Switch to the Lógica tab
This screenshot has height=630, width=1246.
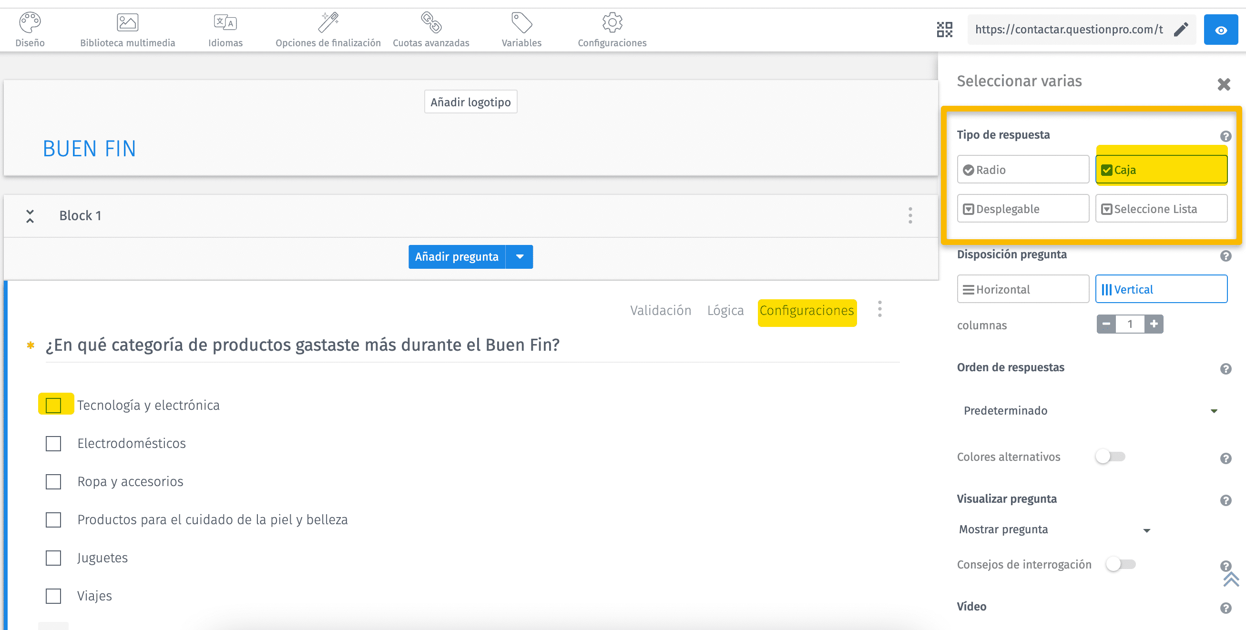click(x=725, y=310)
